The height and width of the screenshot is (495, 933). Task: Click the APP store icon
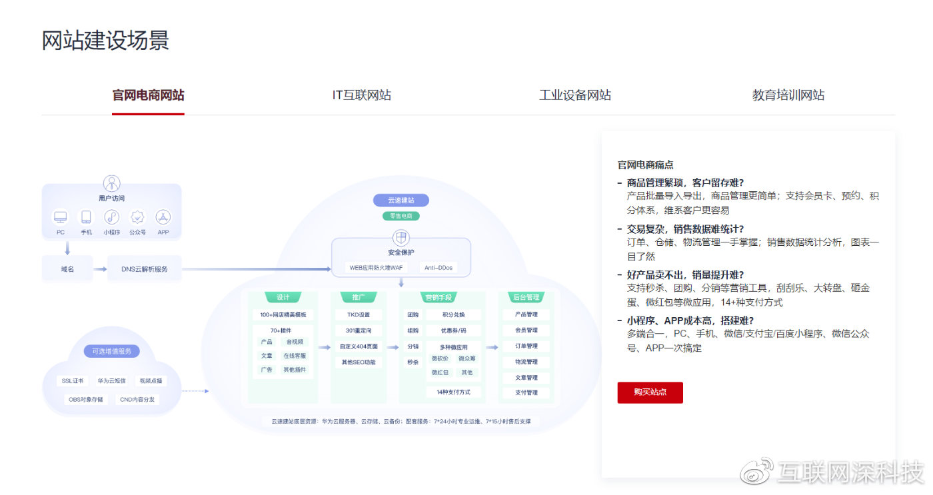[x=163, y=217]
